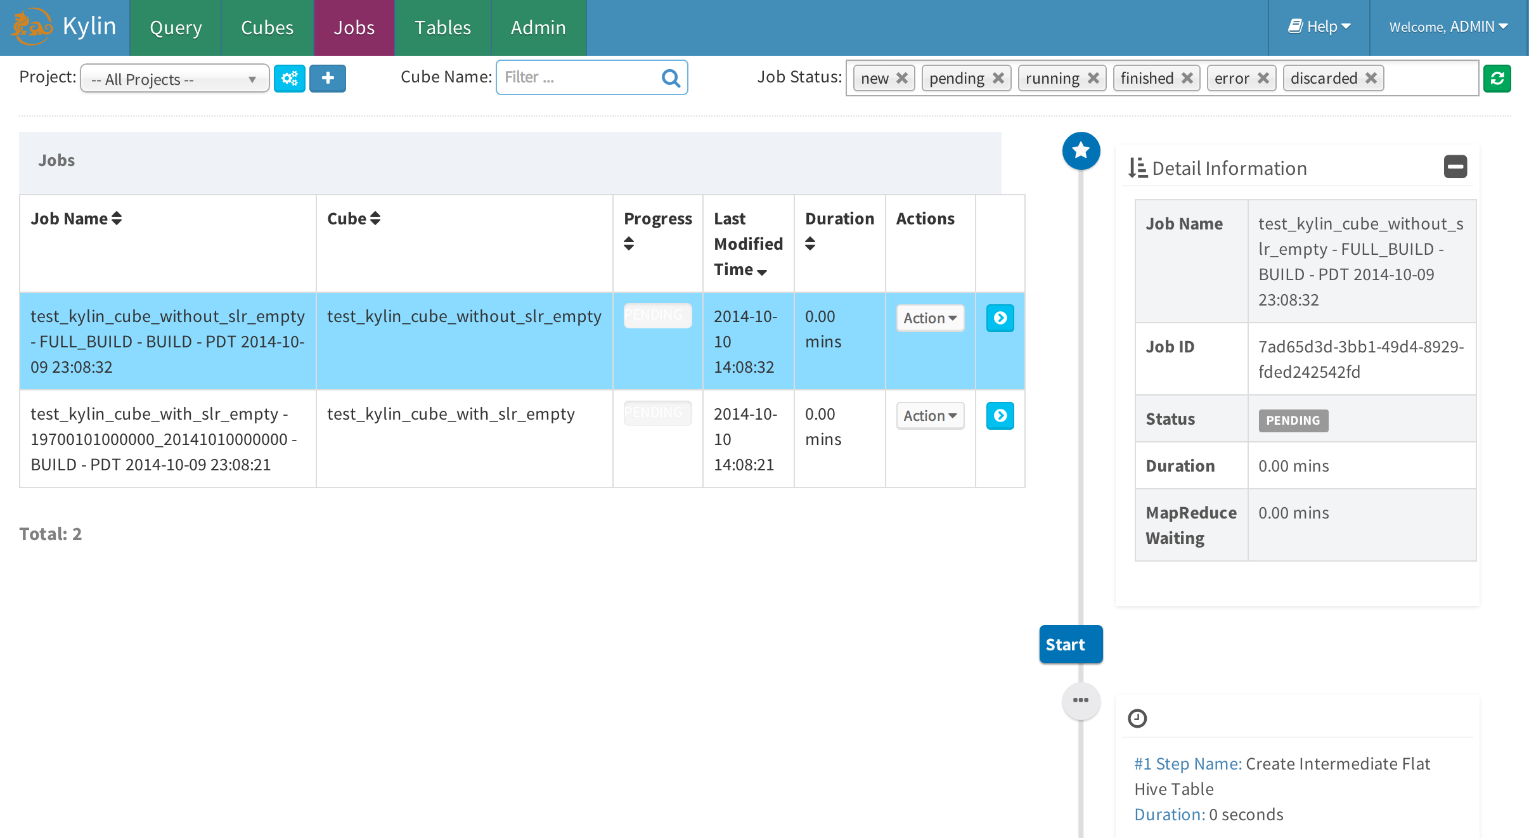
Task: Click the clock icon in the step panel
Action: click(x=1138, y=718)
